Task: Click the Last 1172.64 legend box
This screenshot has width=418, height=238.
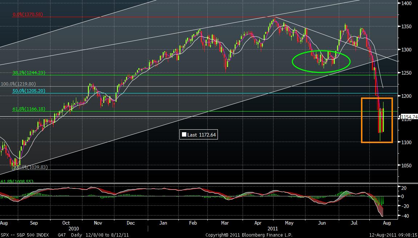Action: tap(199, 135)
